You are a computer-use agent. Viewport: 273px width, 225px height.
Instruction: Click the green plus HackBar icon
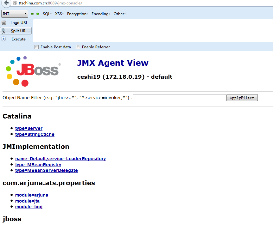[38, 14]
